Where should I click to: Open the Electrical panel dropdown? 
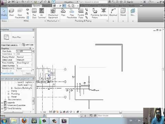click(x=113, y=21)
